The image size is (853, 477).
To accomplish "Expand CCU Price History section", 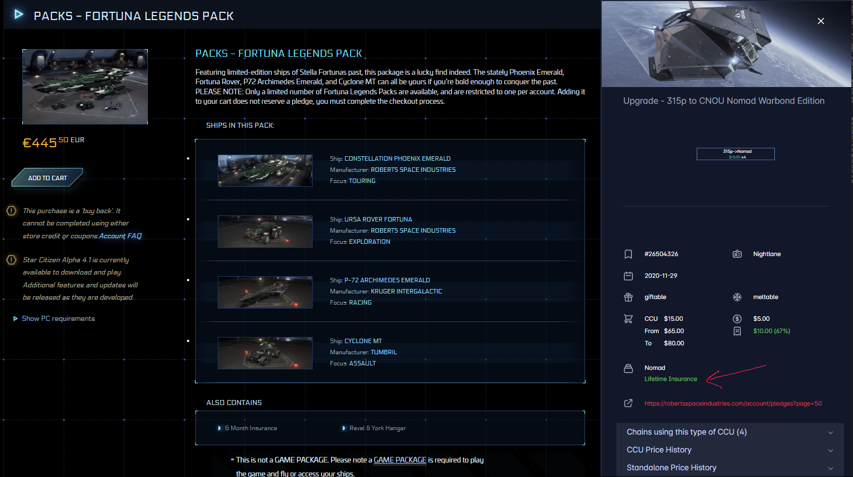I will 730,450.
